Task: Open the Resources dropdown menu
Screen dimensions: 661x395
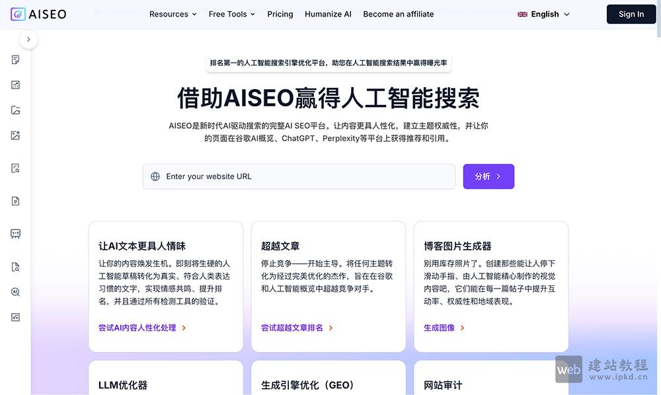Action: pyautogui.click(x=173, y=14)
